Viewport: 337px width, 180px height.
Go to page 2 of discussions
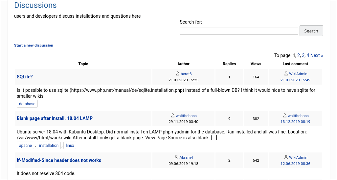coord(299,55)
